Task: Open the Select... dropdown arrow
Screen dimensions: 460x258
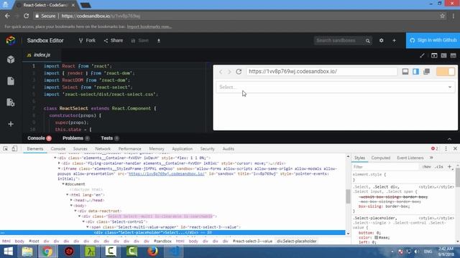Action: [450, 87]
